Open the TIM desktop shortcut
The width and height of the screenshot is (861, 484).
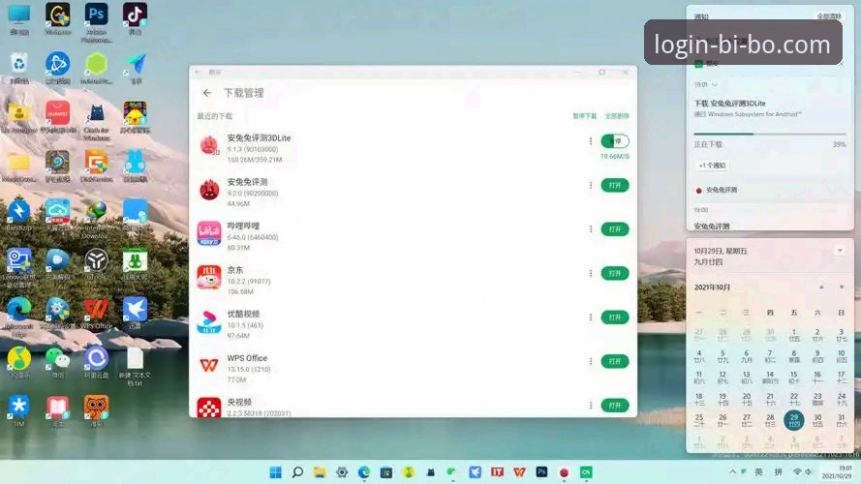tap(18, 411)
